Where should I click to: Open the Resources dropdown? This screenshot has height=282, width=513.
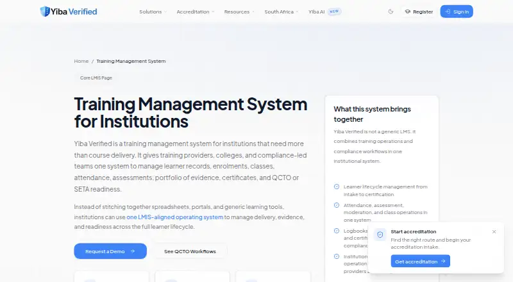pyautogui.click(x=239, y=12)
